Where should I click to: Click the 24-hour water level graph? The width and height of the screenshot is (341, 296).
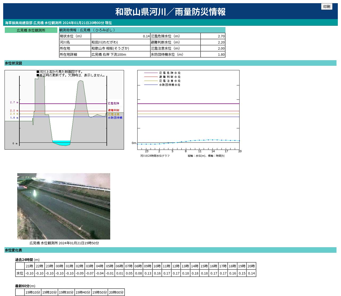click(x=188, y=110)
